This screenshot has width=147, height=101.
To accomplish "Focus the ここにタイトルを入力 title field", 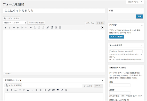I will pos(54,11).
